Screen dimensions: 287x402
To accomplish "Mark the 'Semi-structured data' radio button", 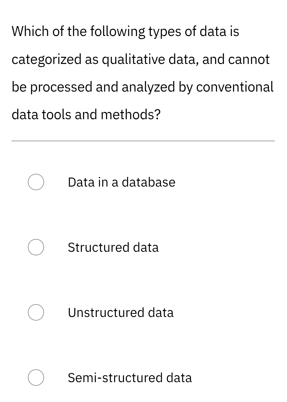I will (x=36, y=377).
